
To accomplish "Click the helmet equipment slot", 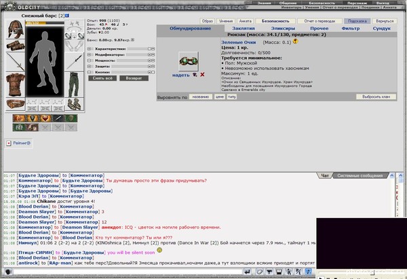I will click(16, 29).
